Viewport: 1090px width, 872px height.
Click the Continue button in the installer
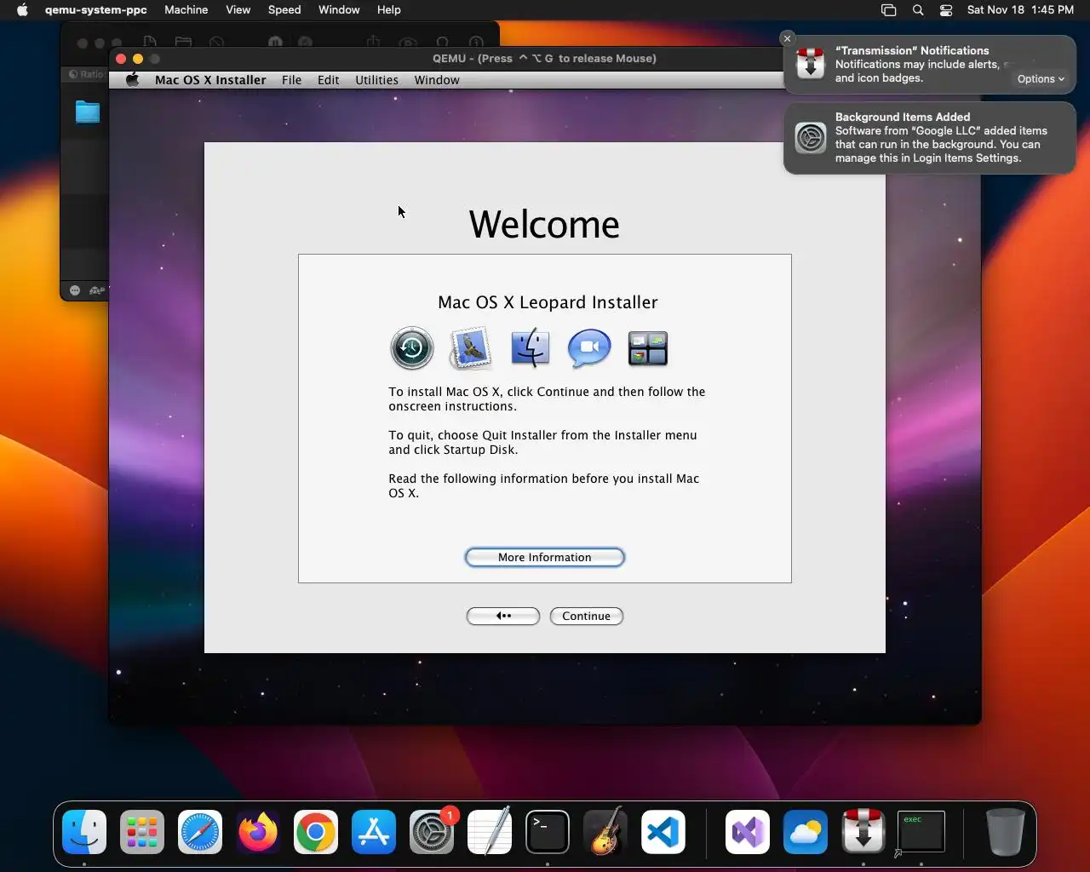coord(587,616)
